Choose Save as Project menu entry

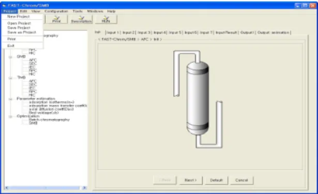coord(22,33)
